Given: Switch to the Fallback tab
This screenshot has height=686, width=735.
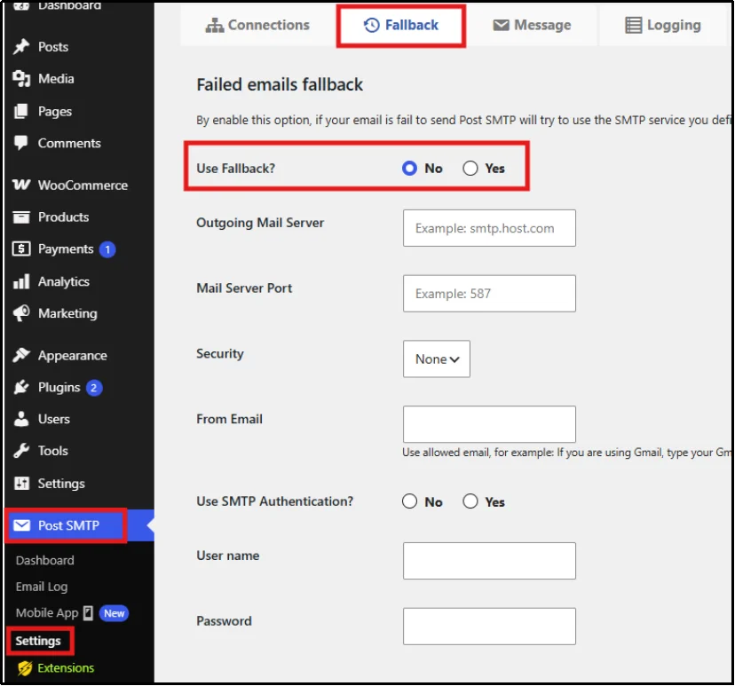Looking at the screenshot, I should point(401,26).
